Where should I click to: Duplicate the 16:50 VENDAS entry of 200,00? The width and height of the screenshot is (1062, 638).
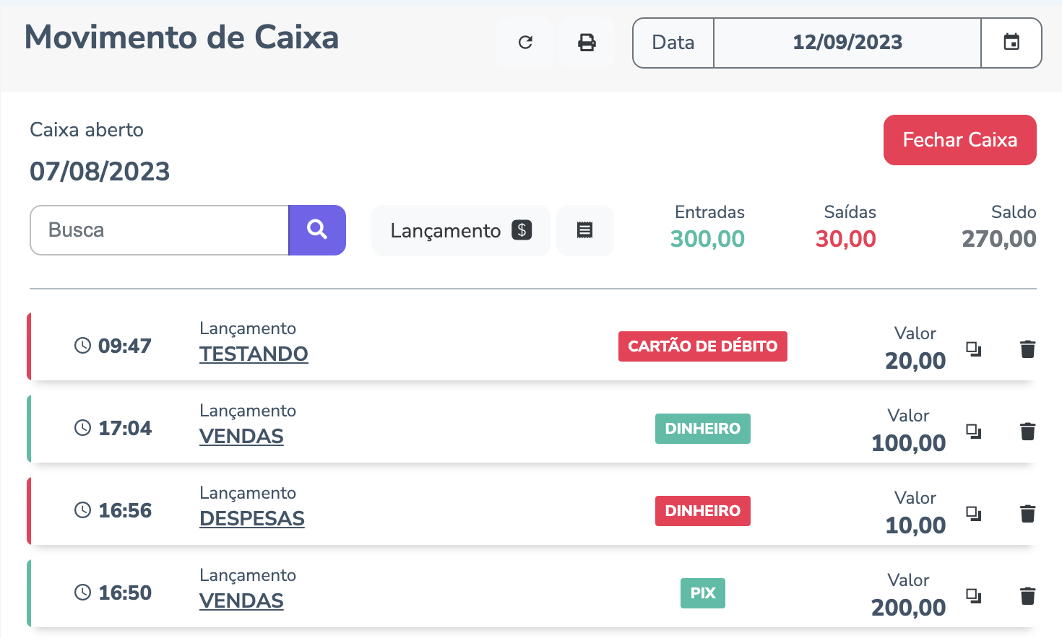click(x=974, y=596)
